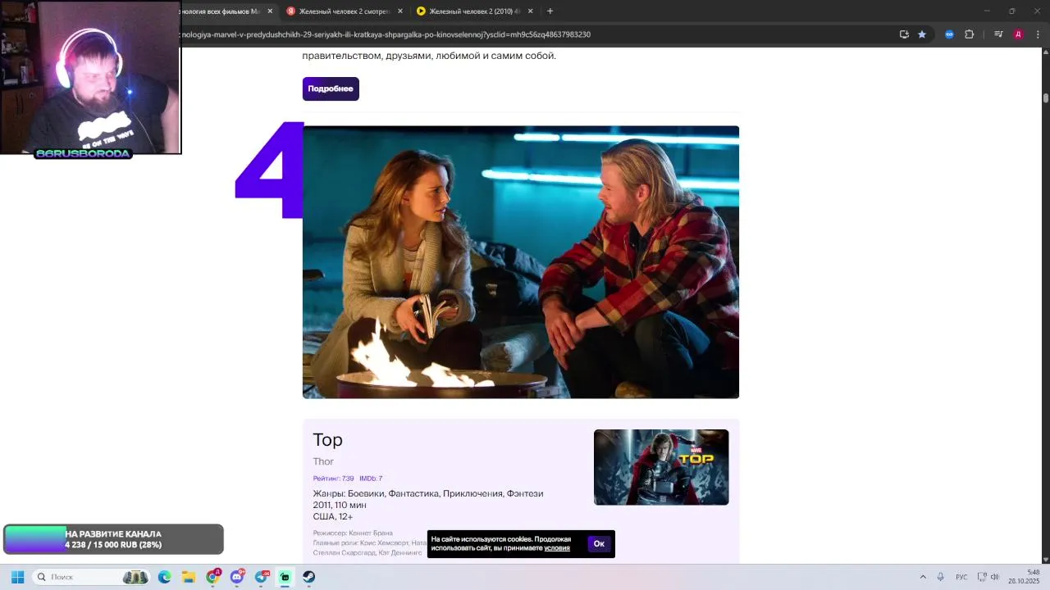
Task: Open Microsoft Edge from taskbar
Action: tap(164, 577)
